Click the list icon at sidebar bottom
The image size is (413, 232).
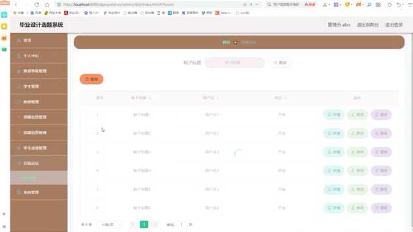[4, 226]
